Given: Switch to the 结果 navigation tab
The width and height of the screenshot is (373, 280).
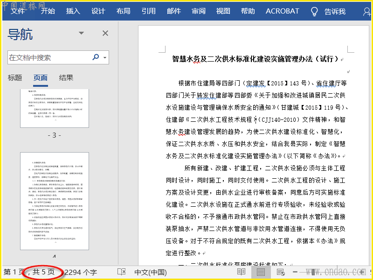Looking at the screenshot, I should 66,77.
